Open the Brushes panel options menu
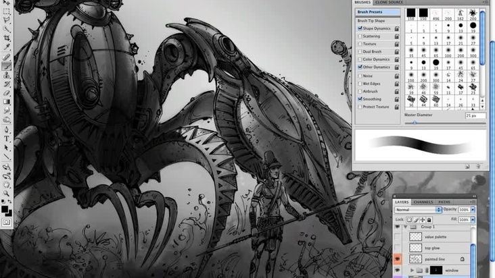The image size is (495, 278). pos(485,2)
